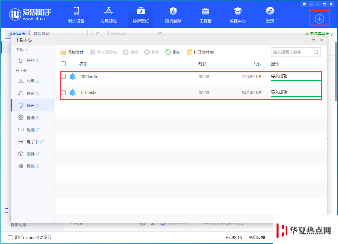Screen dimensions: 338x244
Task: Click the 下山.m4r file name
Action: coord(88,93)
